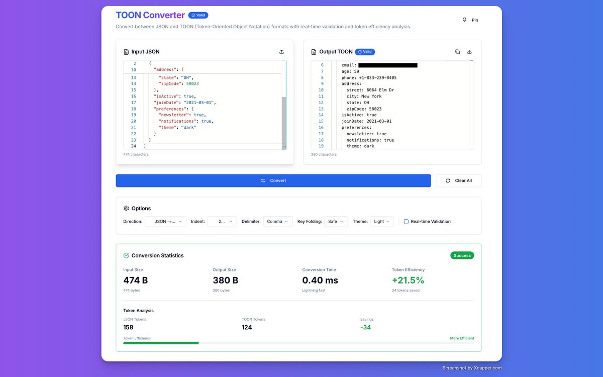Click the 380 B Output Size value
The image size is (603, 377).
(226, 280)
